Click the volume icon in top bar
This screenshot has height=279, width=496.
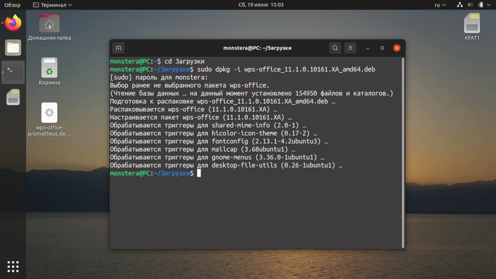[x=470, y=5]
